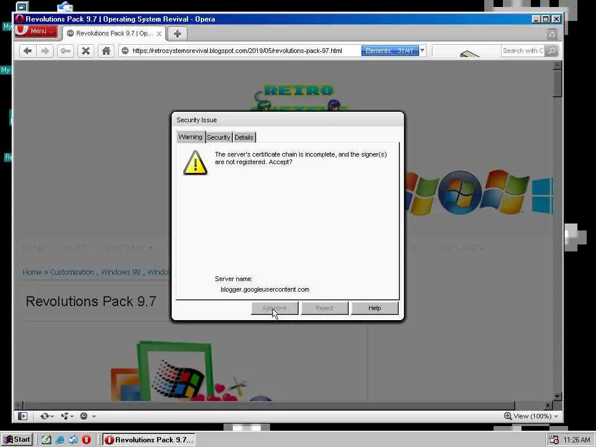
Task: Open the Opera Turbo icon dropdown
Action: coord(87,416)
